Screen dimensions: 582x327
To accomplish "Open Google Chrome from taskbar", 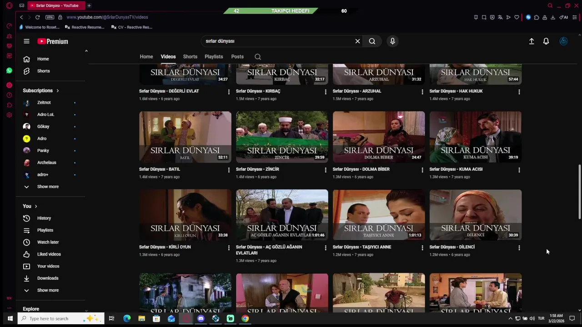I will 245,318.
